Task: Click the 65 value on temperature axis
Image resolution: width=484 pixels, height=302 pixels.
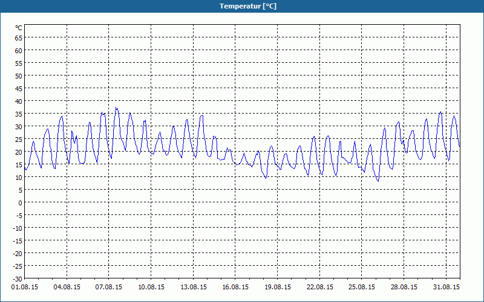Action: tap(19, 38)
